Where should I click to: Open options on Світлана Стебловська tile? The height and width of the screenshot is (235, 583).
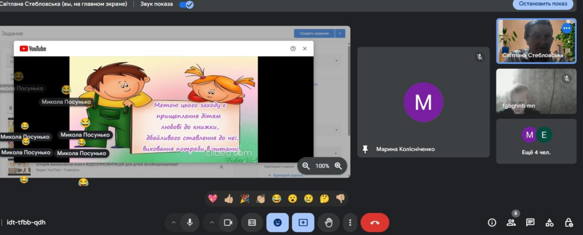[566, 28]
